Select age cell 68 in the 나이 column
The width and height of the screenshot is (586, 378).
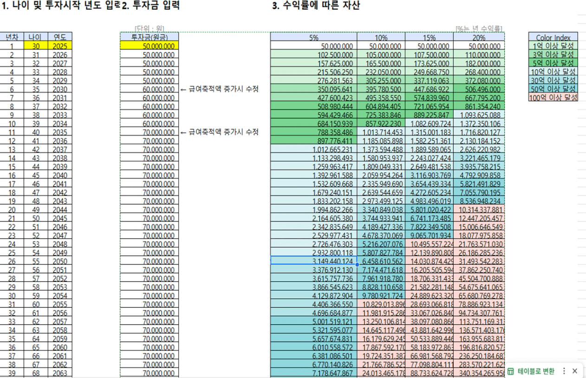click(x=35, y=373)
